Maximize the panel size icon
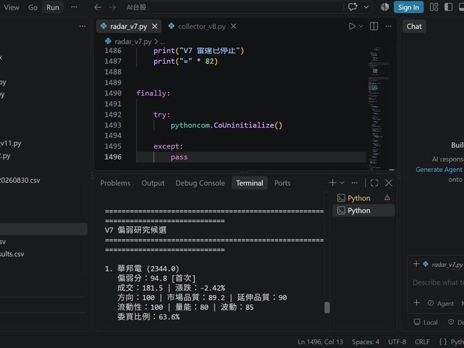 [x=374, y=183]
